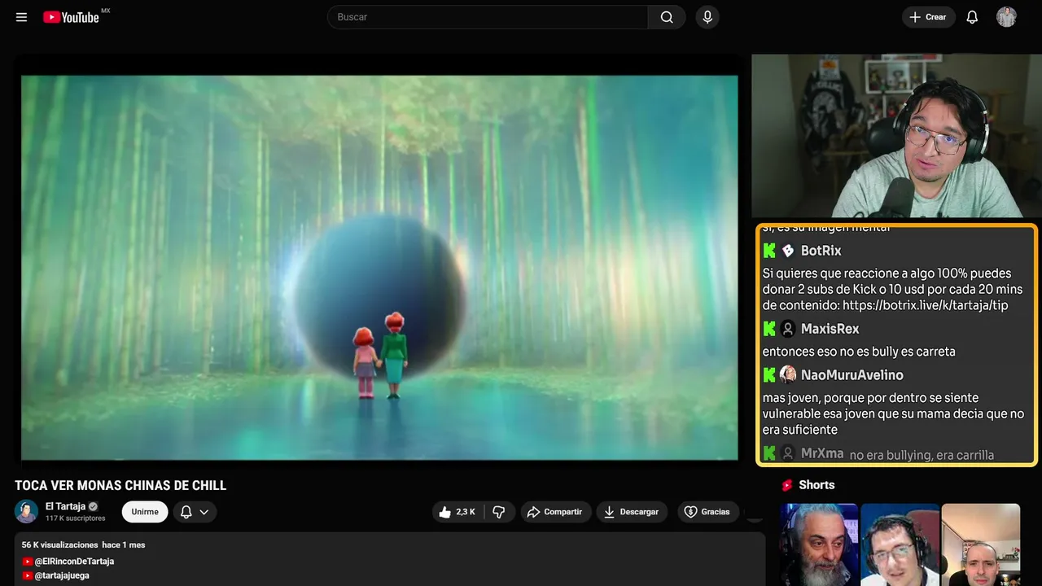Screen dimensions: 1042x586
Task: Click the NaoMuruAvelino avatar icon
Action: pyautogui.click(x=788, y=374)
